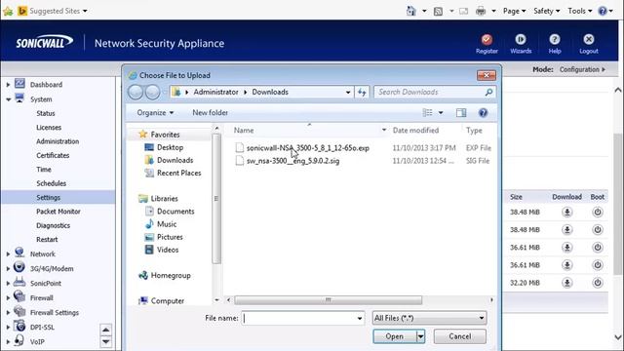Open the file dialog help icon
This screenshot has height=351, width=624.
(483, 113)
